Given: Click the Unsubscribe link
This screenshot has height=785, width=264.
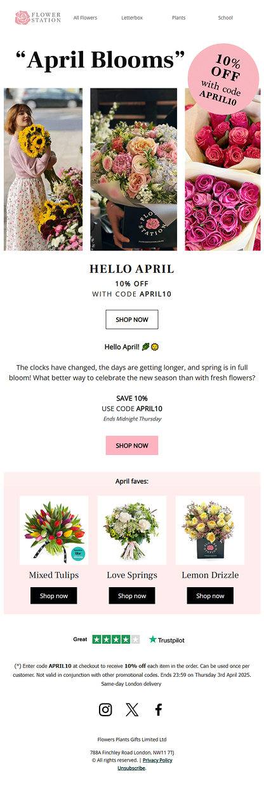Looking at the screenshot, I should pos(131,768).
